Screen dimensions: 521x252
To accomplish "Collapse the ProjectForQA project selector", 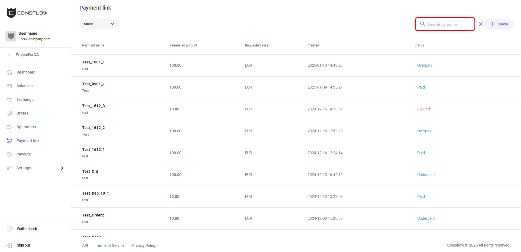I will pyautogui.click(x=9, y=55).
